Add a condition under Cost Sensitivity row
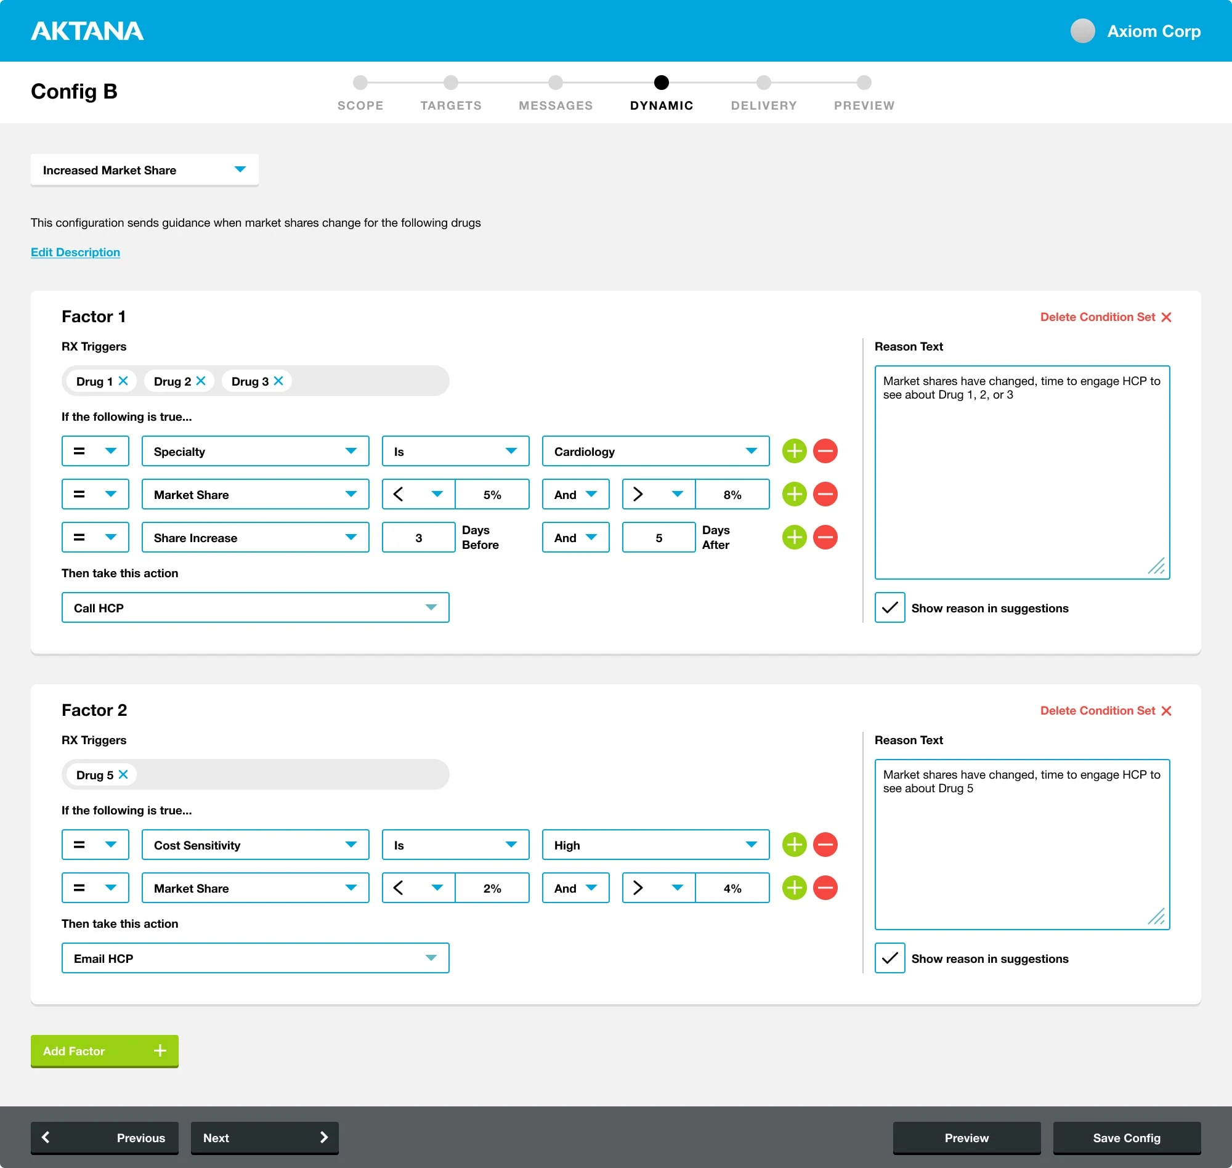Image resolution: width=1232 pixels, height=1168 pixels. (794, 844)
